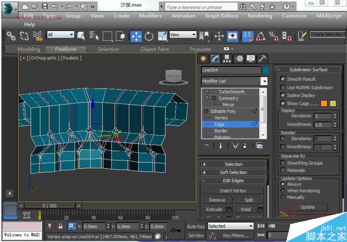
Task: Click the Angle Snap toggle icon
Action: coord(261,36)
